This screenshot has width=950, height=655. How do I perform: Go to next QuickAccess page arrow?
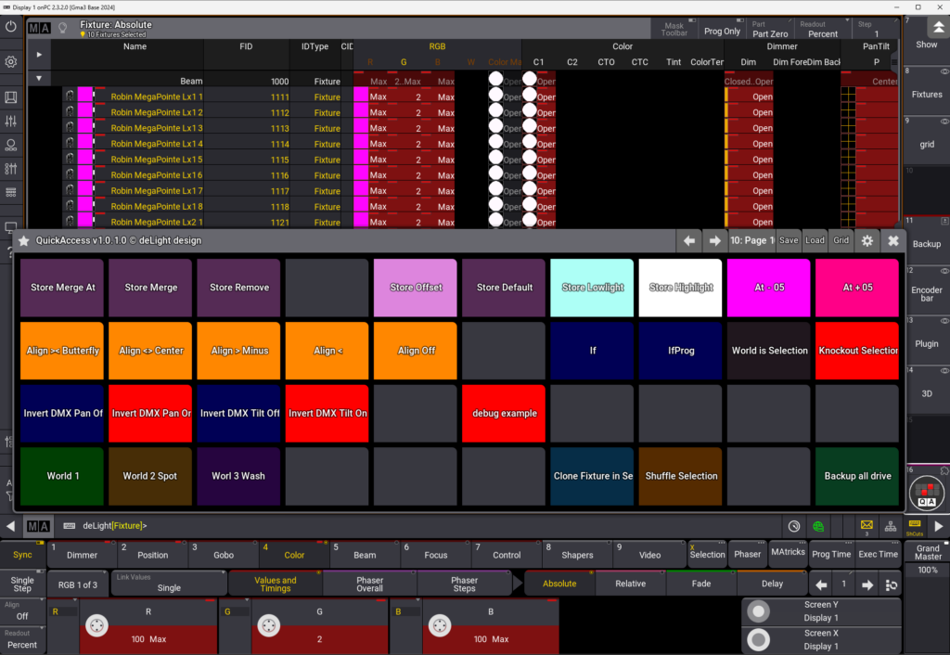point(714,240)
